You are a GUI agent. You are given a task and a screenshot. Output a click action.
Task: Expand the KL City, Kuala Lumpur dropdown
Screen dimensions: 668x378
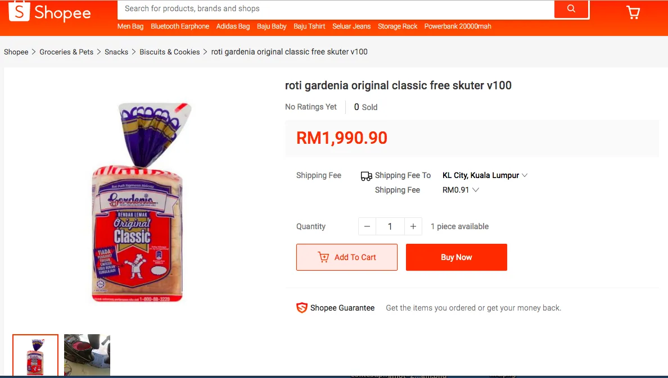coord(485,175)
